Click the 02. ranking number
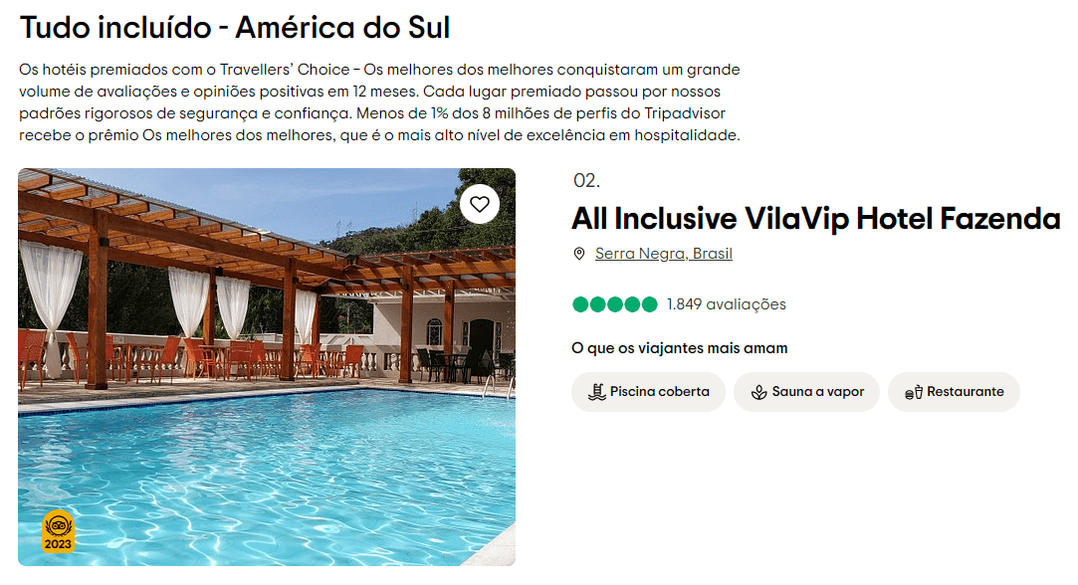Screen dimensions: 1078x585 coord(586,180)
